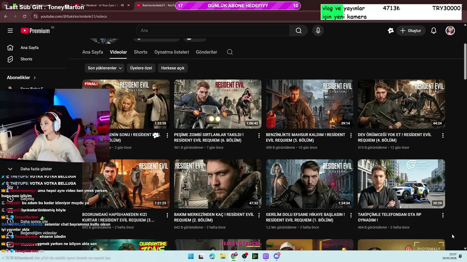
Task: Open the 39:14 gas station video thumbnail
Action: point(309,104)
